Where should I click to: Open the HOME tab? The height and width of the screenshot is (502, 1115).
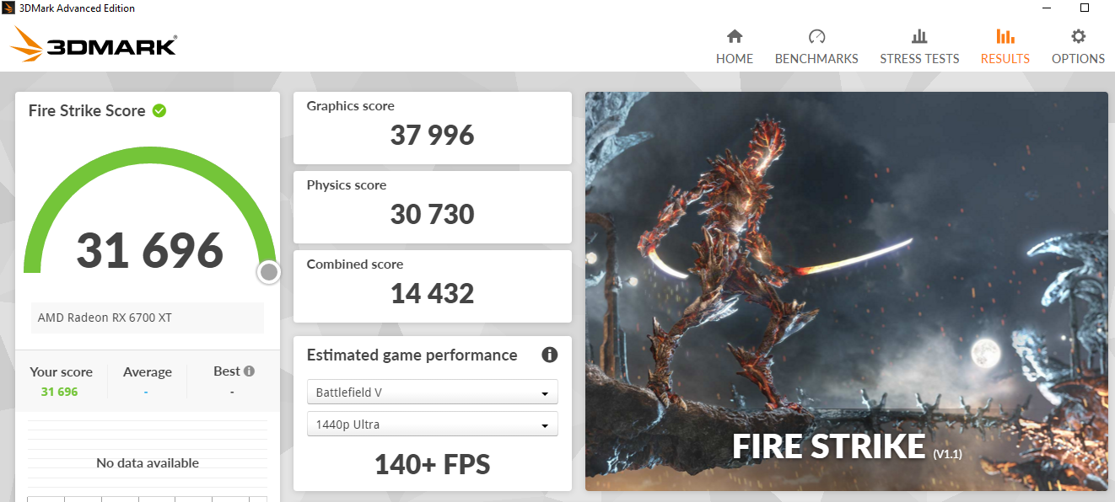(x=735, y=47)
